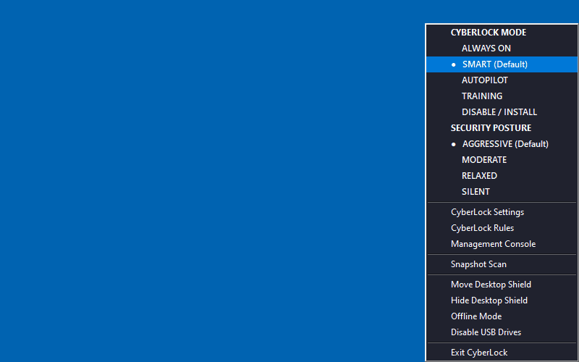Exit CyberLock from the context menu
The image size is (579, 362).
tap(479, 353)
